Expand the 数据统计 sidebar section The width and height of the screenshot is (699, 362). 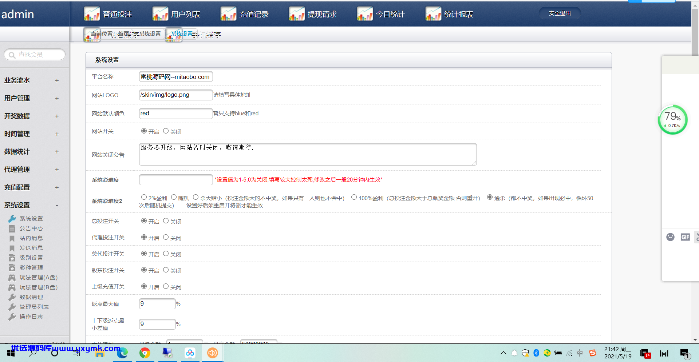(x=57, y=152)
